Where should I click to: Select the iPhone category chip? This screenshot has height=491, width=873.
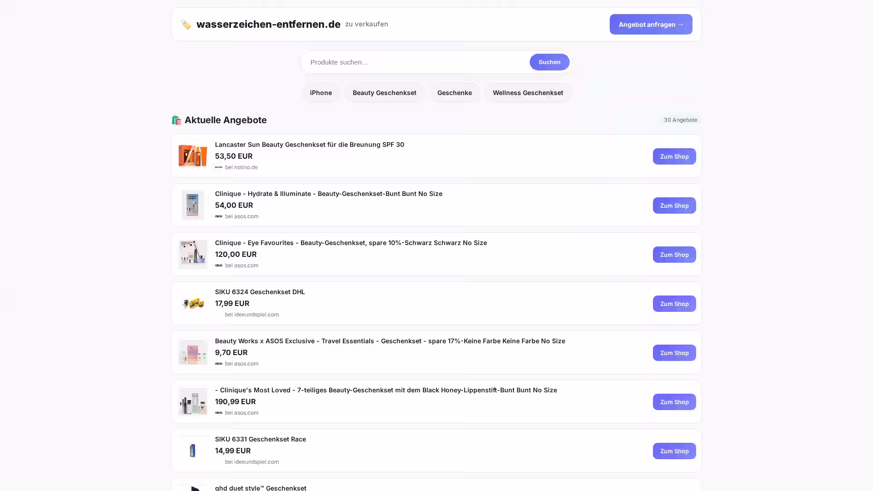click(x=321, y=93)
